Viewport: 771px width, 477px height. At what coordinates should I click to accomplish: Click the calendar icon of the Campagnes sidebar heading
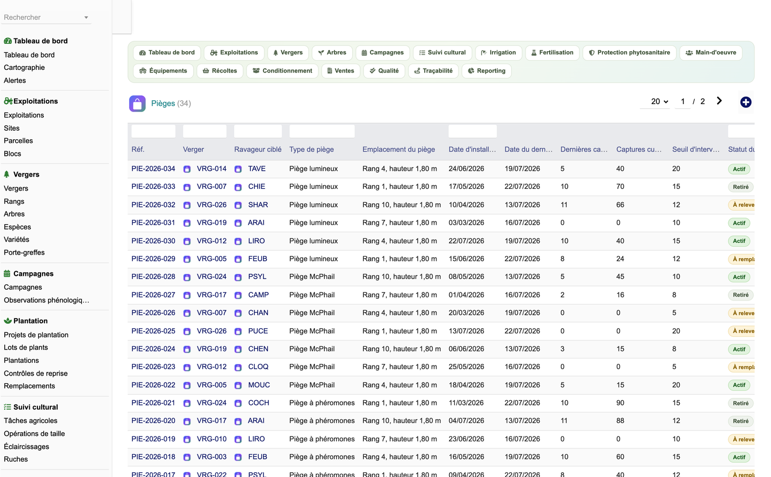pos(7,274)
